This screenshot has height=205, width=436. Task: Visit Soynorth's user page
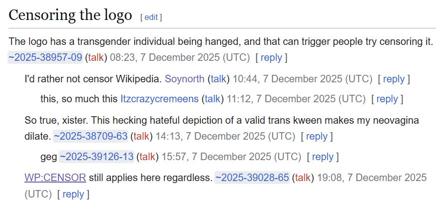point(184,79)
